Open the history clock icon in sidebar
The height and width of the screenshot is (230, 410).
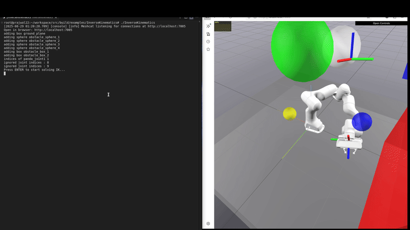tap(208, 41)
